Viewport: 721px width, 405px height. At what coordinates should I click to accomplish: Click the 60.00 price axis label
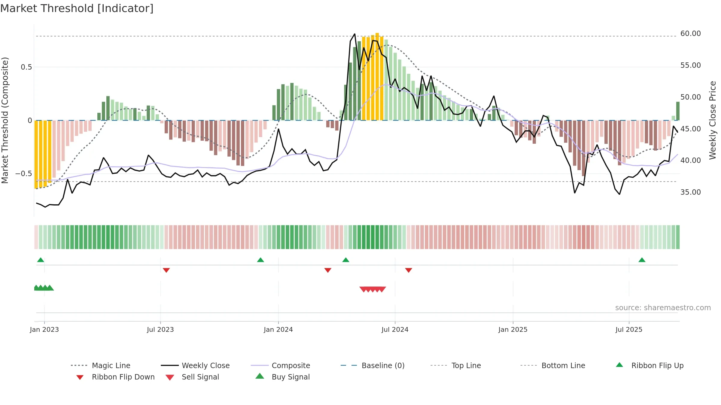tap(691, 34)
